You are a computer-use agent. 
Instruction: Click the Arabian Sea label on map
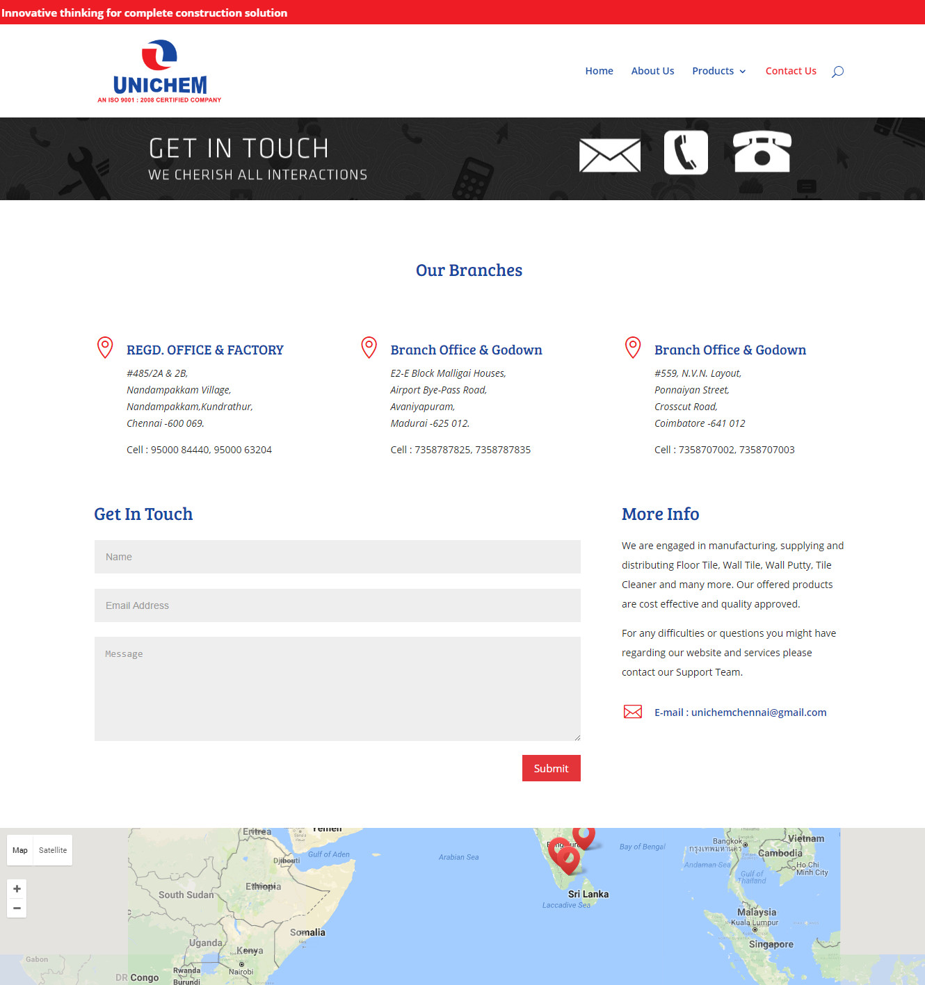(458, 857)
